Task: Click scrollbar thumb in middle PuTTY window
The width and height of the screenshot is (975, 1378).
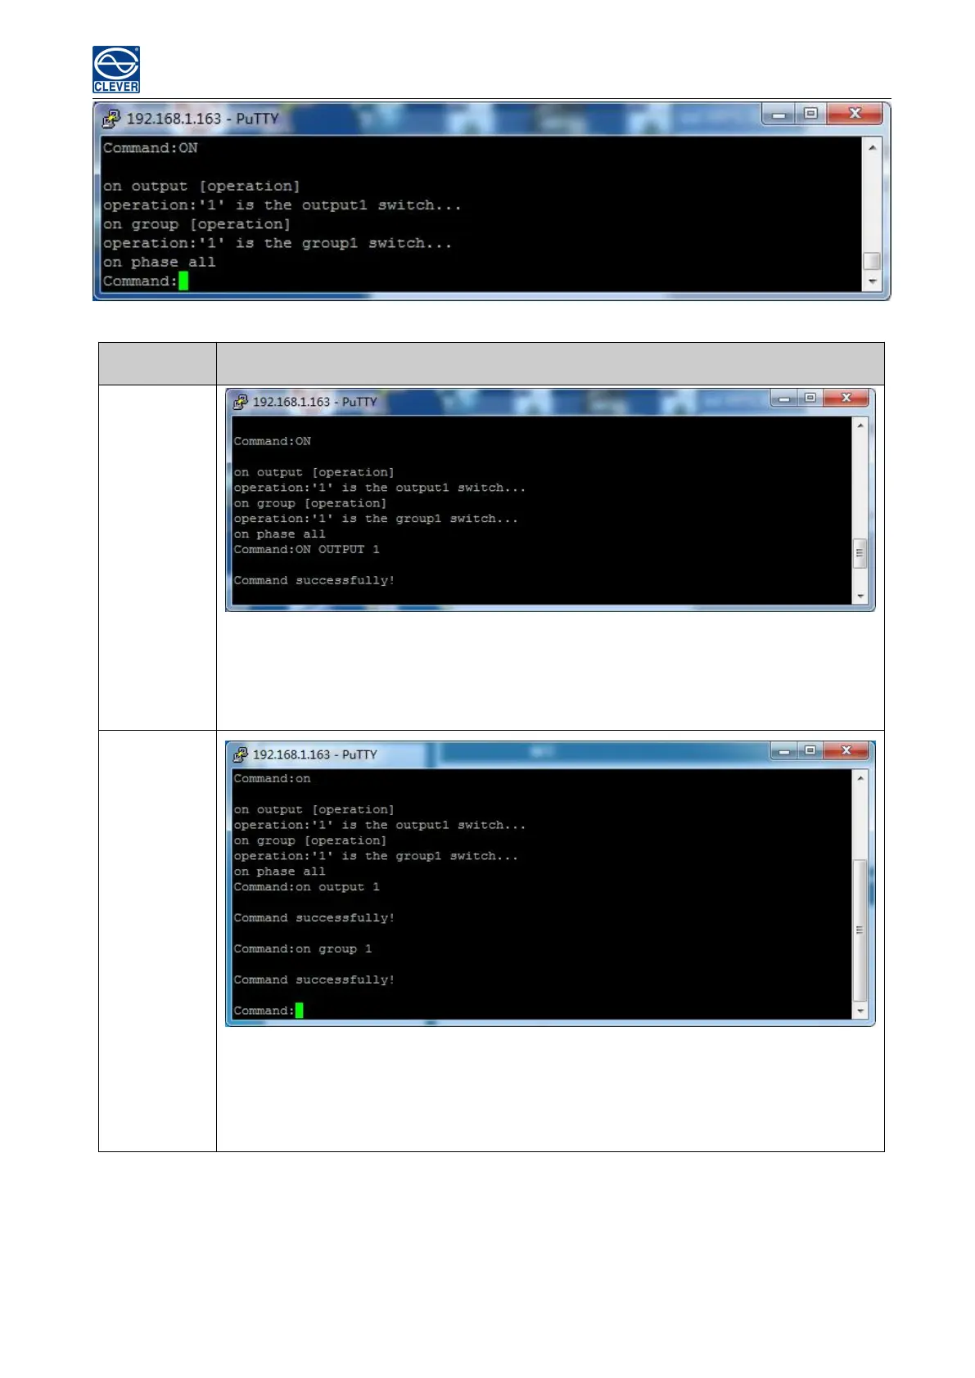Action: tap(860, 552)
